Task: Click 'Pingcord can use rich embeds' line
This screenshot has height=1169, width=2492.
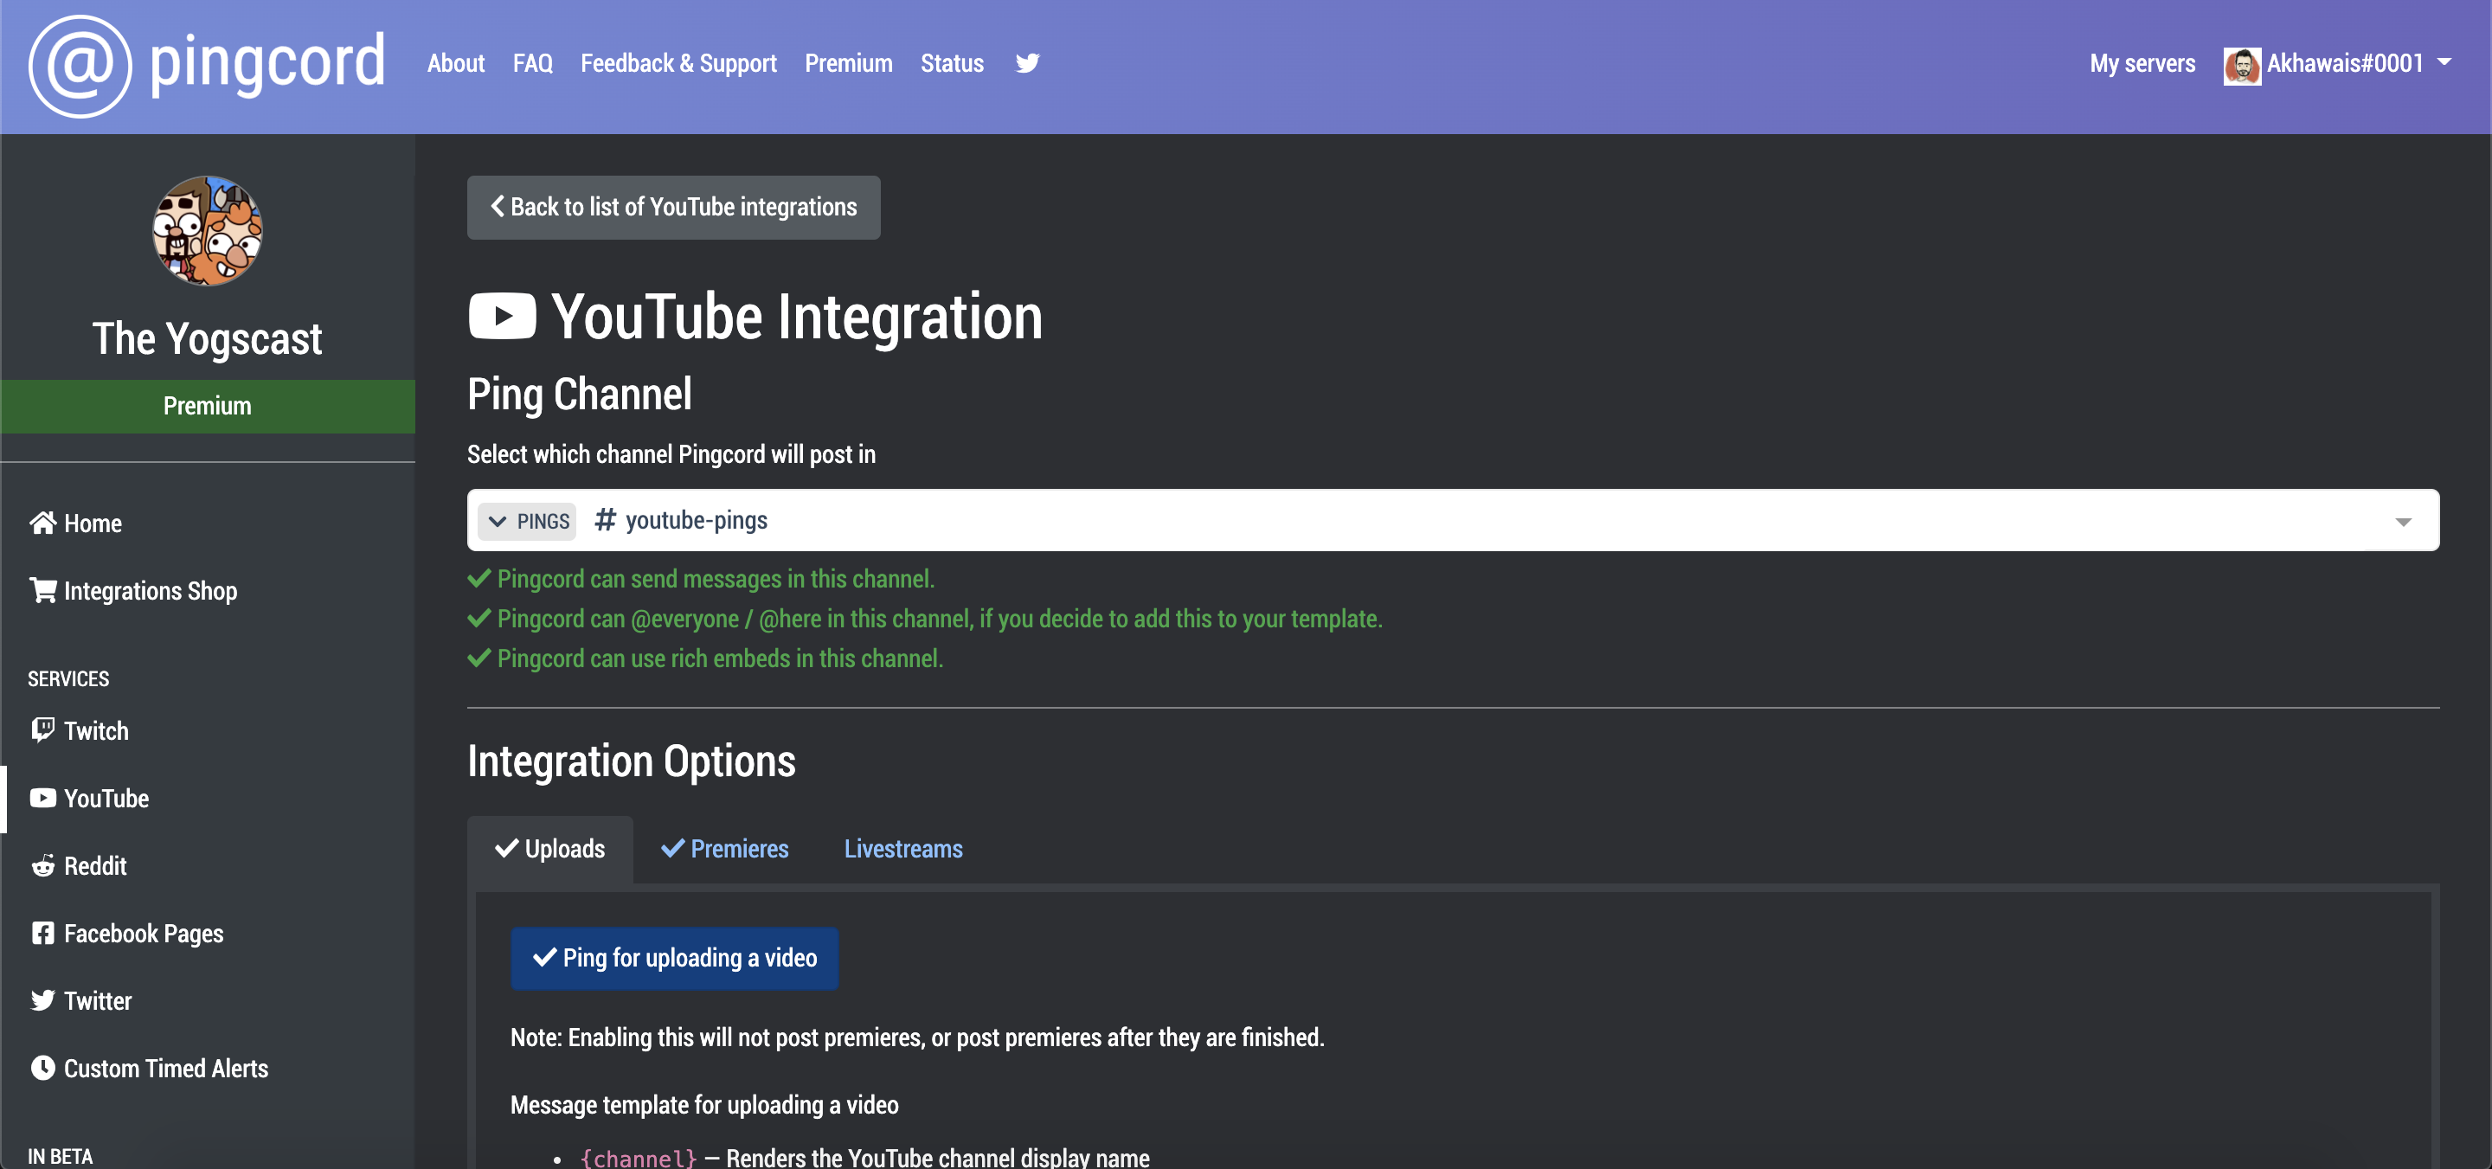Action: (x=705, y=658)
